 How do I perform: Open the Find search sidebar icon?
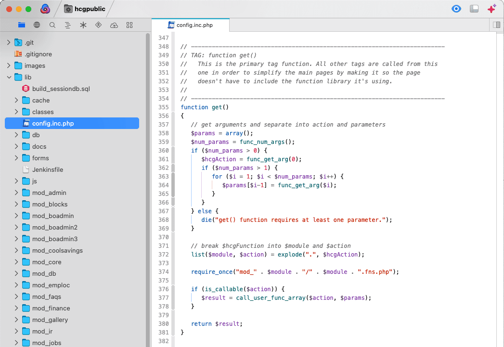52,25
